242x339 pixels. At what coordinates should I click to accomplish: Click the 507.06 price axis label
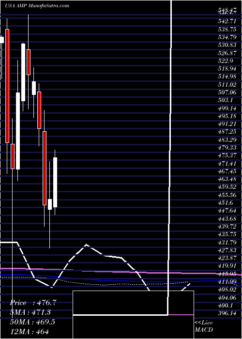[x=227, y=93]
